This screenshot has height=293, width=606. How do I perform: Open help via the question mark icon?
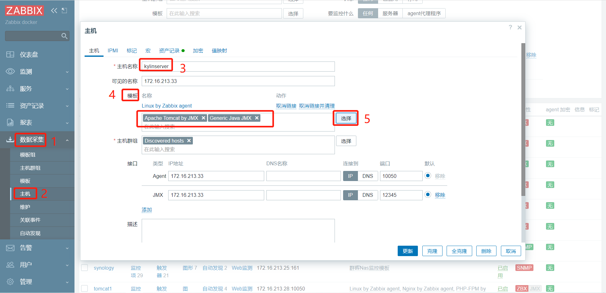(510, 27)
